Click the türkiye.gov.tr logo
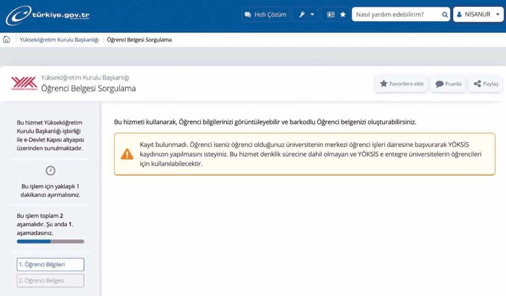506x296 pixels. click(x=48, y=15)
